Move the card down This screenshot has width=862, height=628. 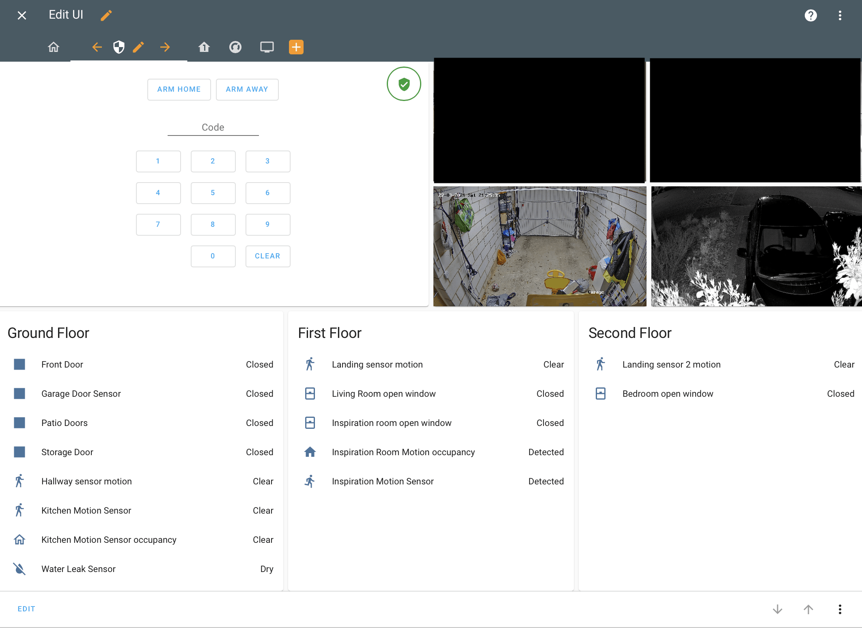(778, 609)
